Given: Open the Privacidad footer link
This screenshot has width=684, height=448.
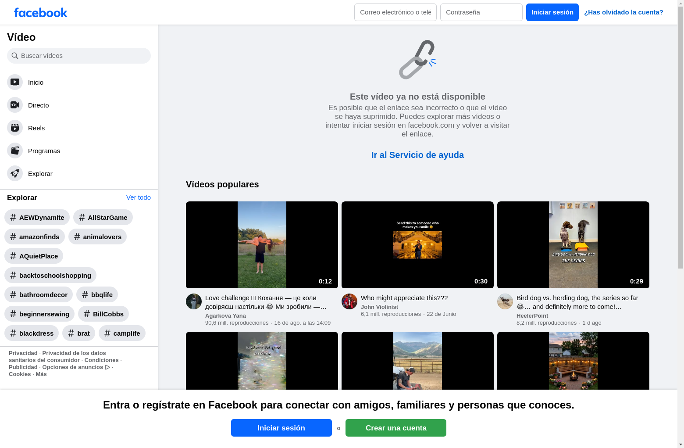Looking at the screenshot, I should click(x=23, y=353).
